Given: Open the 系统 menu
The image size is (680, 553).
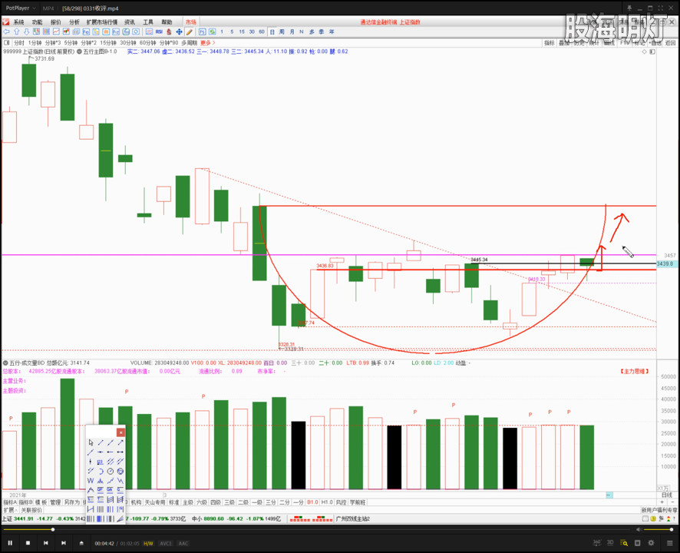Looking at the screenshot, I should tap(18, 22).
